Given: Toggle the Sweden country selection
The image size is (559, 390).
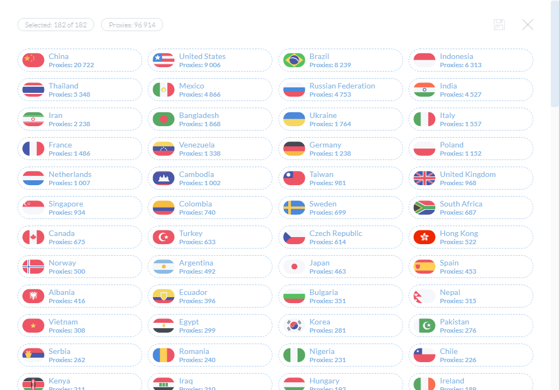Looking at the screenshot, I should 340,208.
